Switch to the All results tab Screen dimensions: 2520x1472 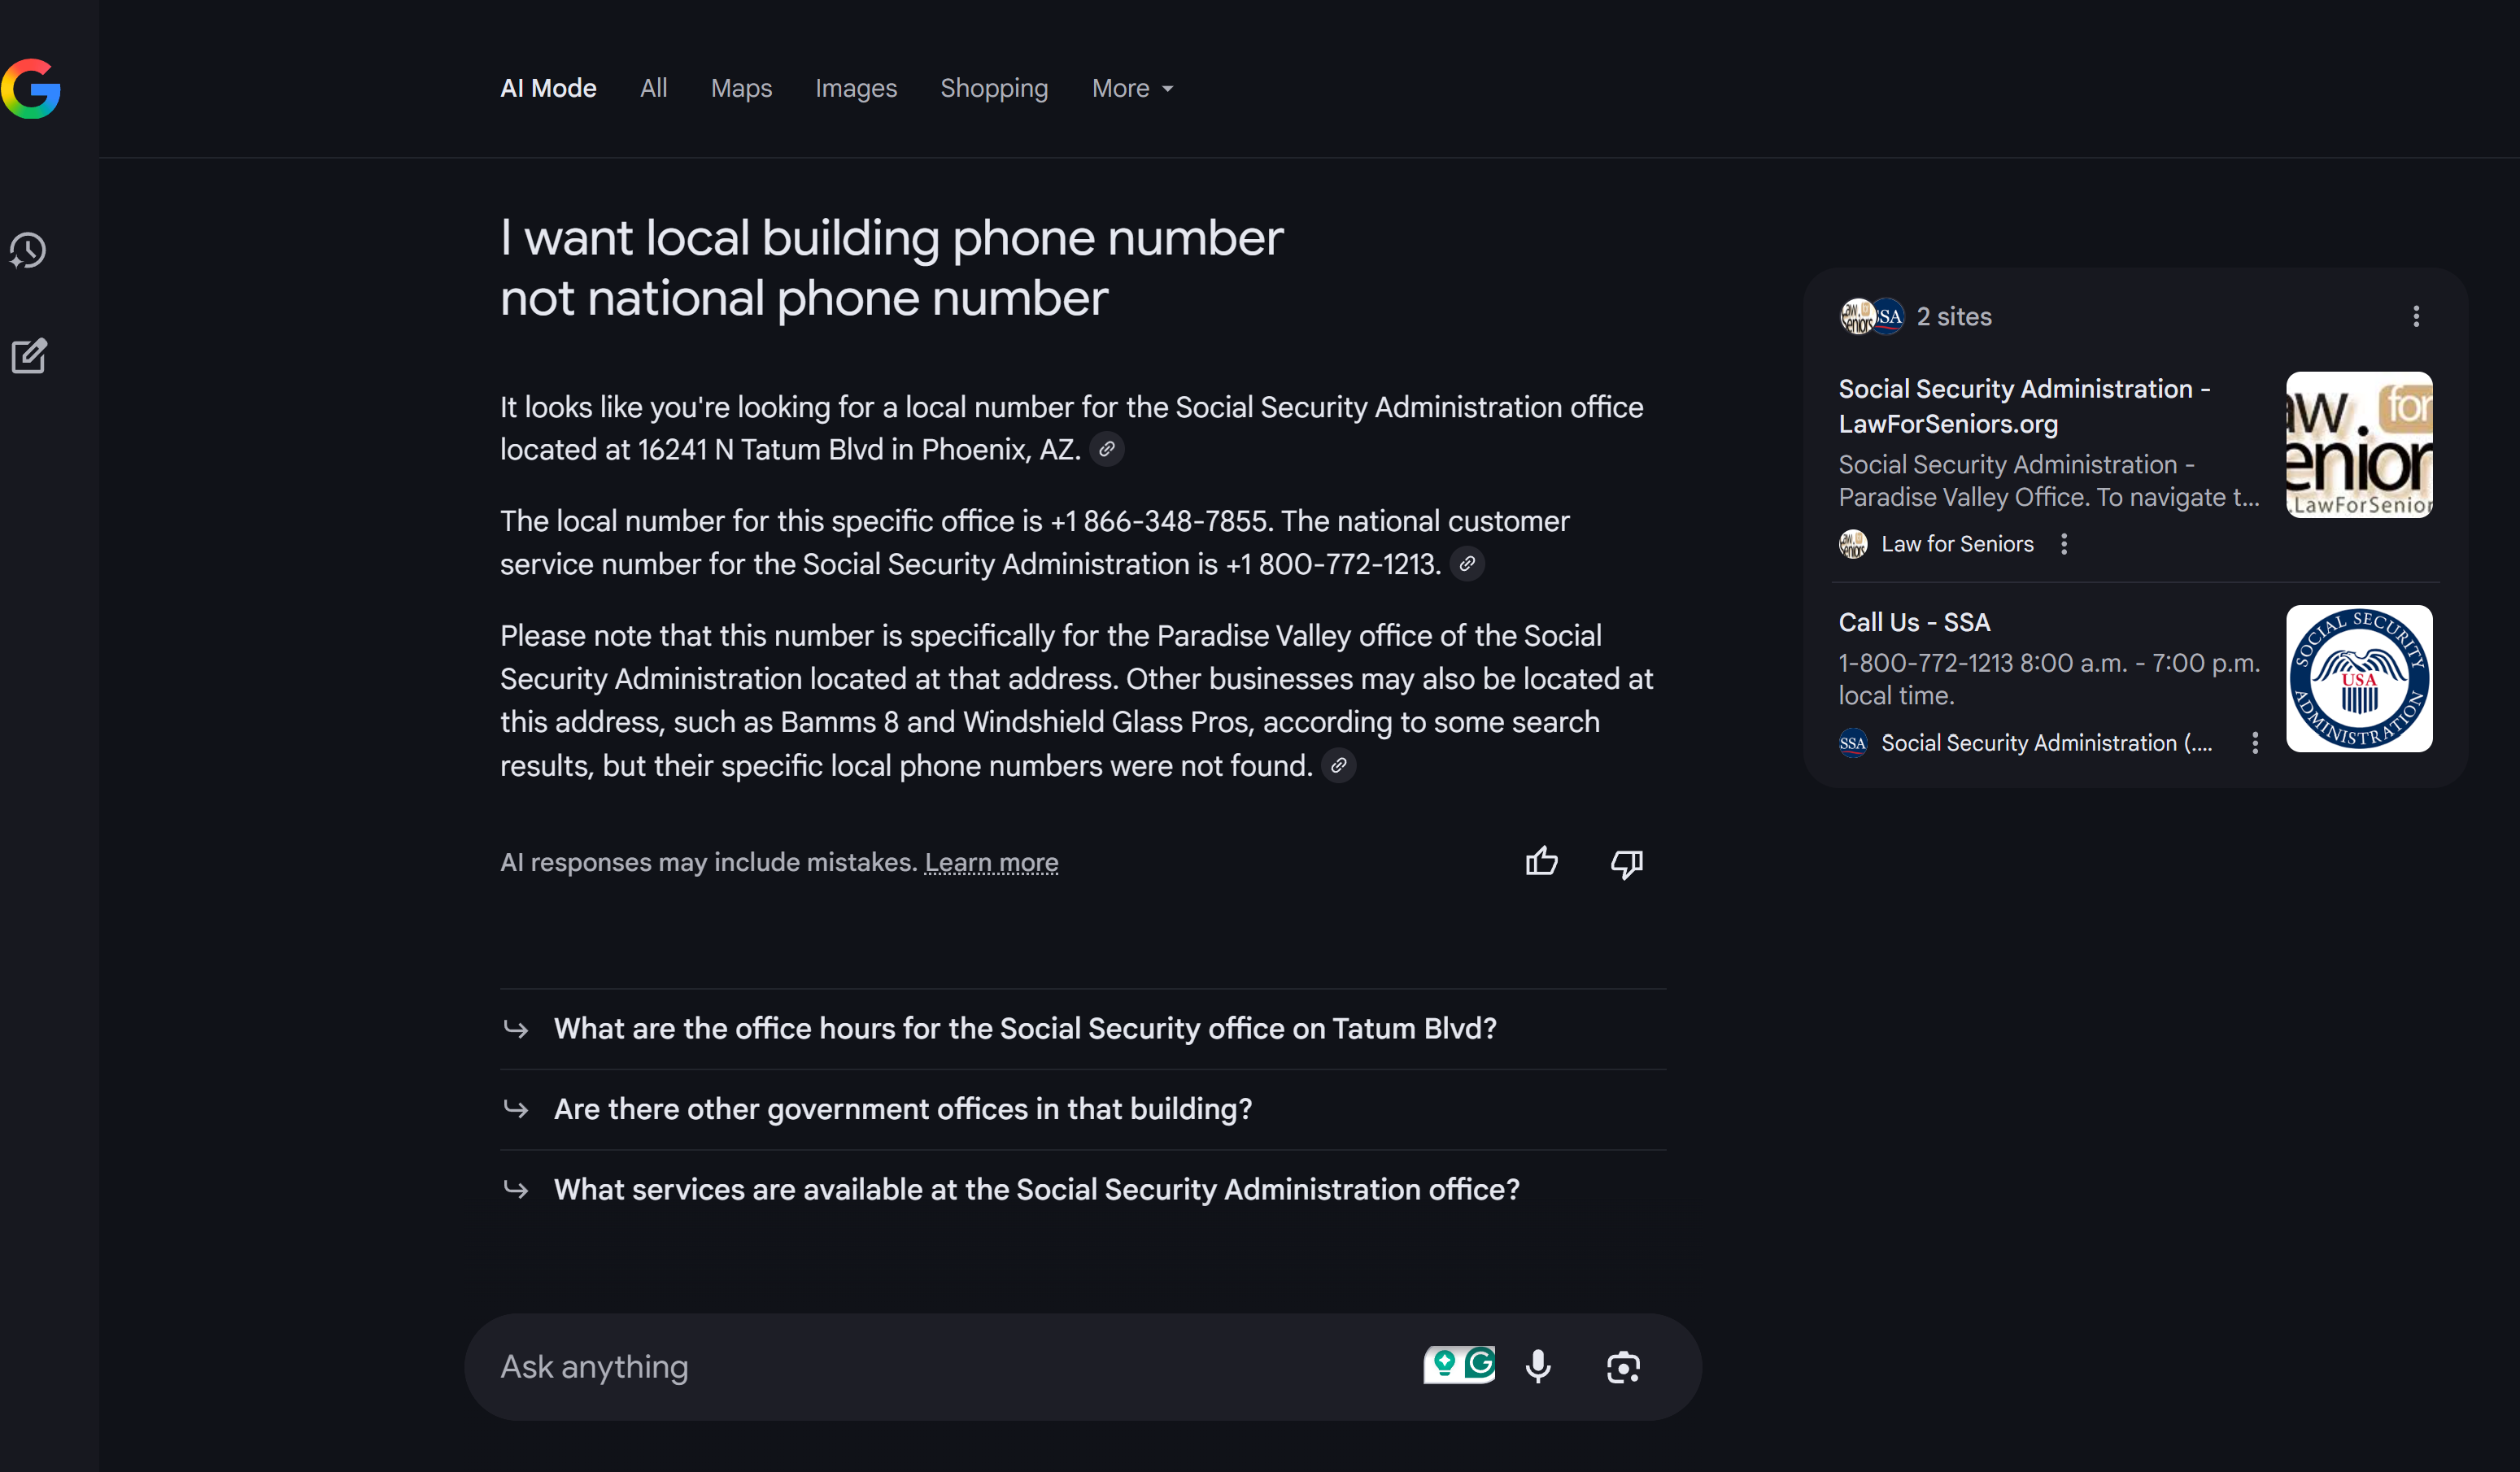coord(654,89)
